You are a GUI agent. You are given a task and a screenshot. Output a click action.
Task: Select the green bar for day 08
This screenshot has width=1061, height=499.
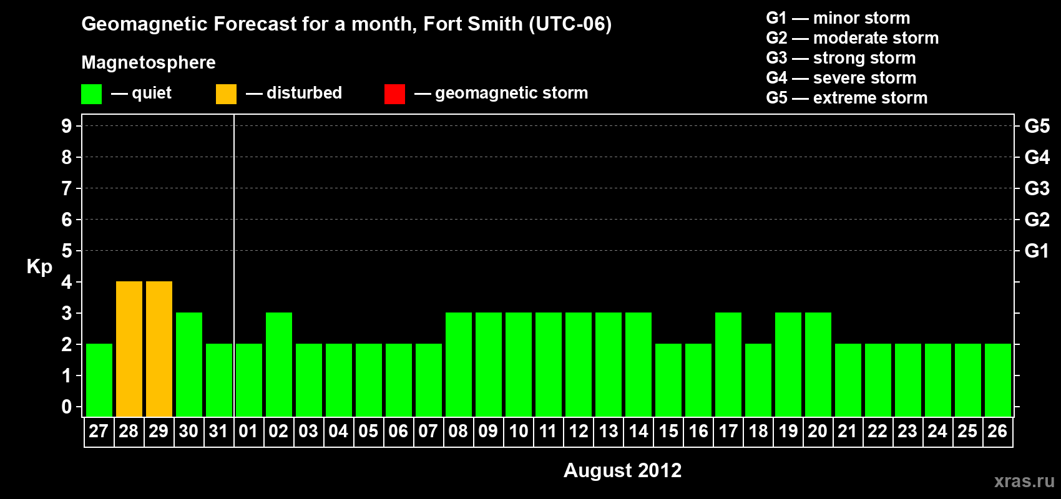[x=459, y=364]
